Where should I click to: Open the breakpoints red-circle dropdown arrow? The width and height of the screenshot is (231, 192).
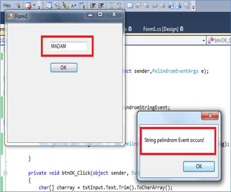click(x=34, y=6)
